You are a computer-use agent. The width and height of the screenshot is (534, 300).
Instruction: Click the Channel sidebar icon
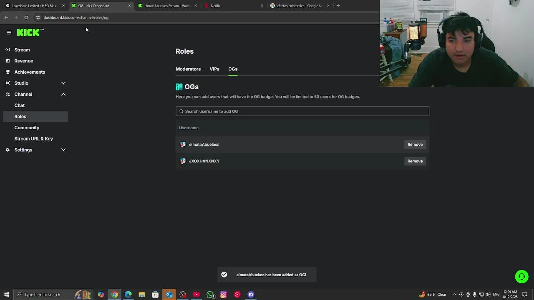click(8, 94)
